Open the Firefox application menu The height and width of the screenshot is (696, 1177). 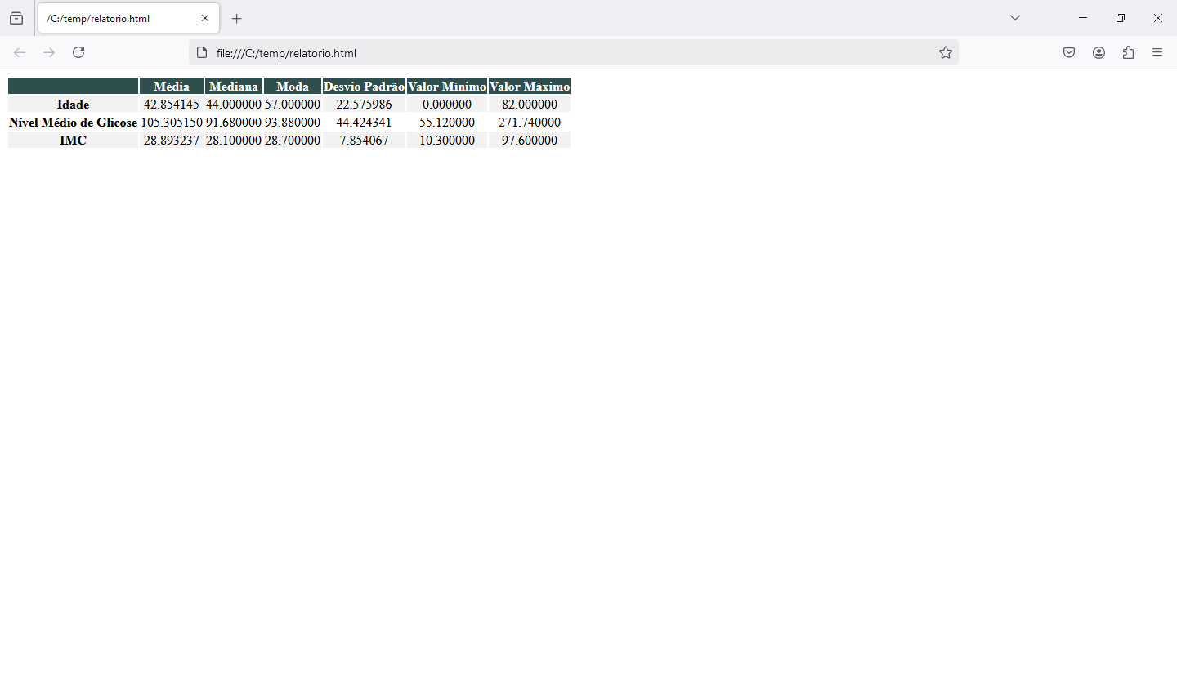coord(1157,52)
